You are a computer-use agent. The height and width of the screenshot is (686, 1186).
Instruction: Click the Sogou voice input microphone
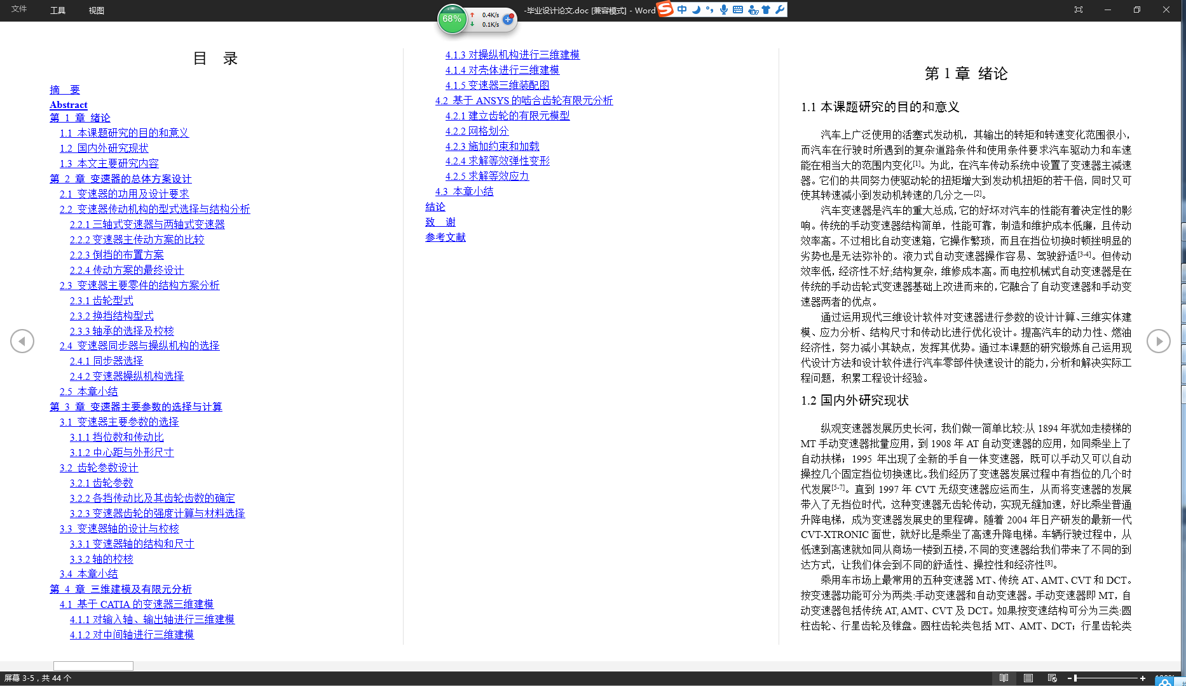click(x=723, y=10)
